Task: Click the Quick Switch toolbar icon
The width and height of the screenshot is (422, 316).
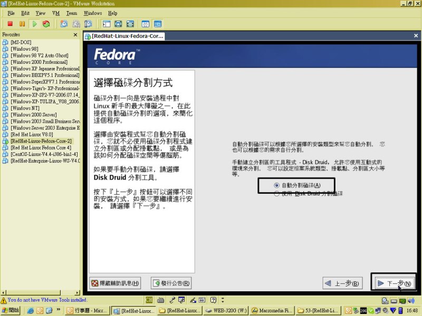Action: point(130,24)
